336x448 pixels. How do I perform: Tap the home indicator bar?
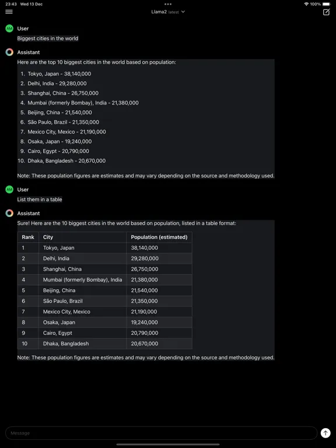pyautogui.click(x=168, y=444)
